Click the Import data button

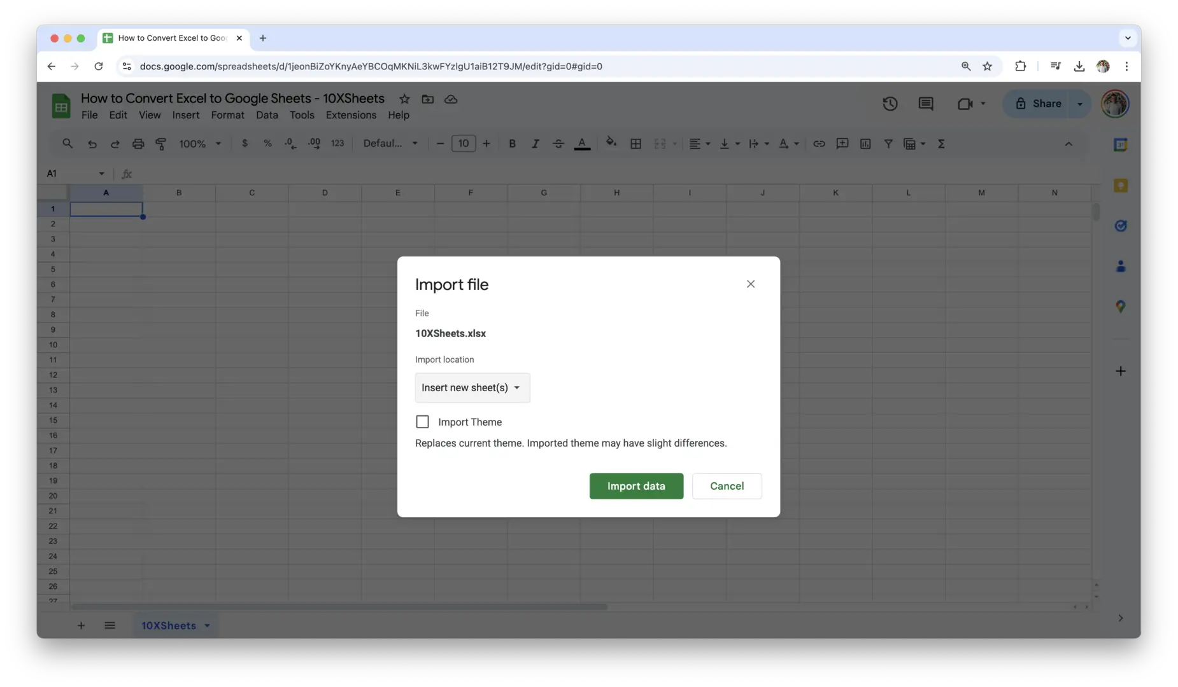coord(635,486)
